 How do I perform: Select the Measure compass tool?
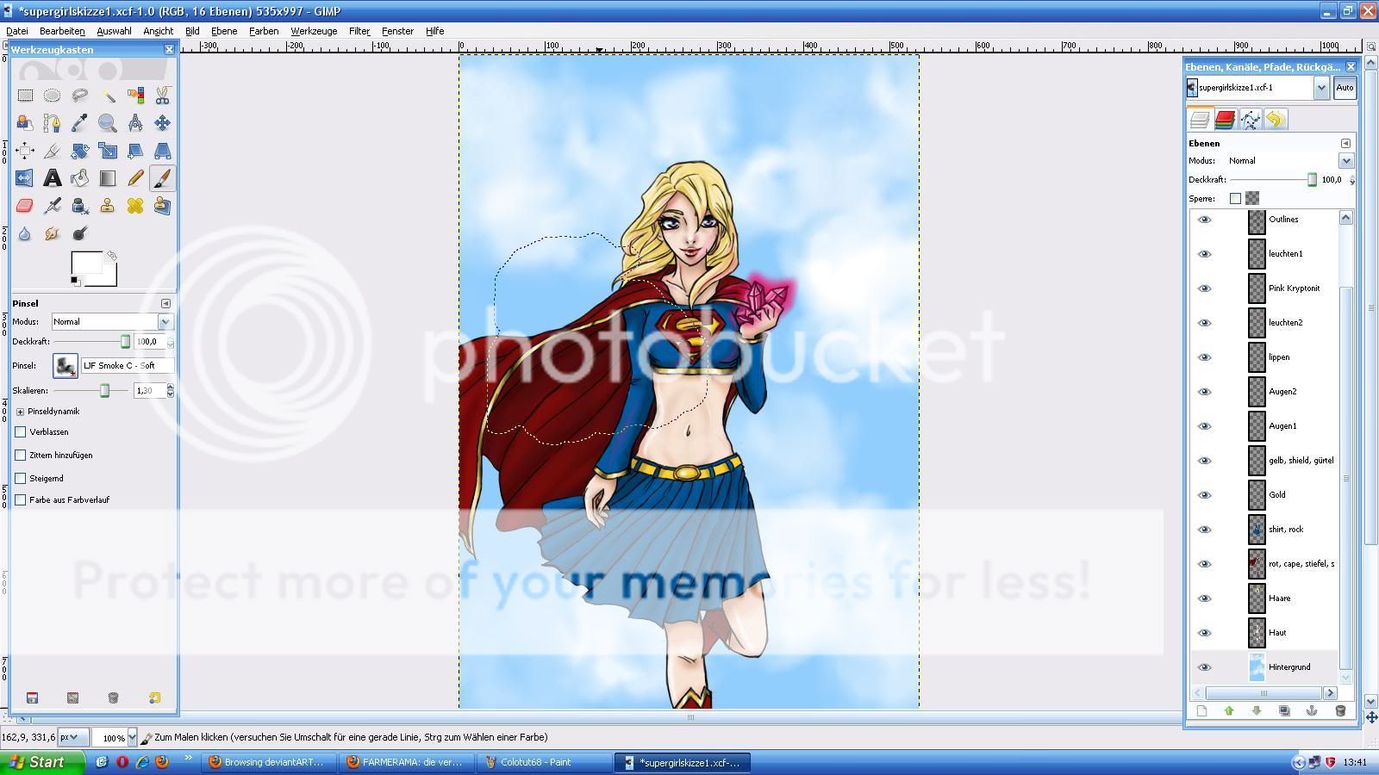click(x=134, y=123)
